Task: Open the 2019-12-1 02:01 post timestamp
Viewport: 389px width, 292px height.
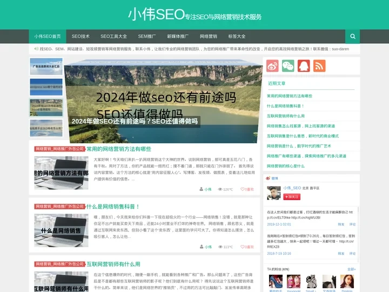Action: [279, 224]
